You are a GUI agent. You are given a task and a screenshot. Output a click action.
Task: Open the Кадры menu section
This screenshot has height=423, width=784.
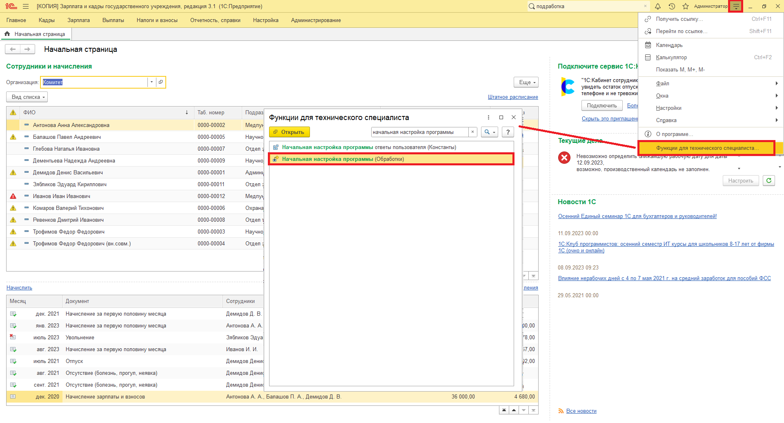(47, 20)
